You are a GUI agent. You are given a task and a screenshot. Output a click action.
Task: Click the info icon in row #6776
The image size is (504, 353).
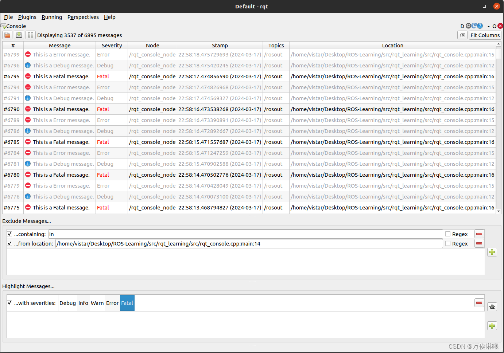[x=28, y=197]
